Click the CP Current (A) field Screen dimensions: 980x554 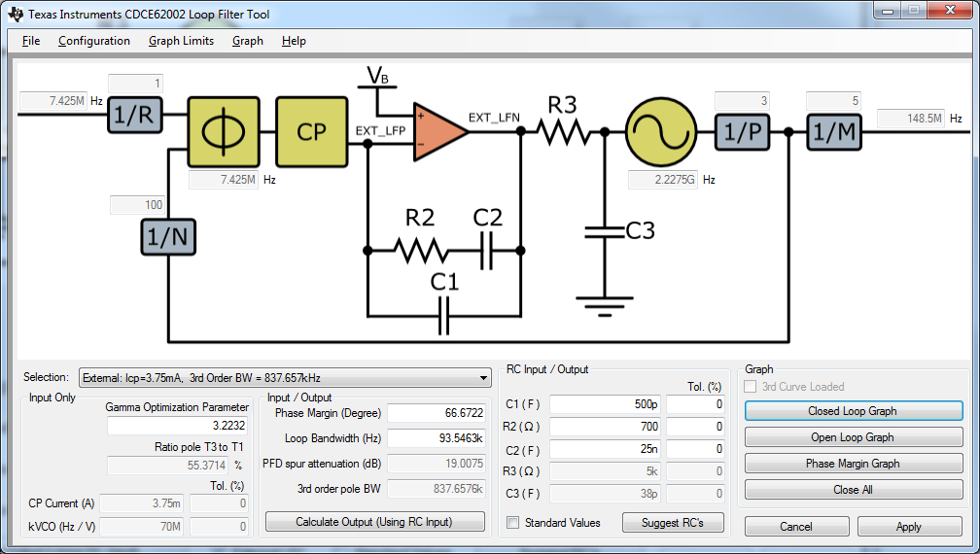[x=141, y=503]
